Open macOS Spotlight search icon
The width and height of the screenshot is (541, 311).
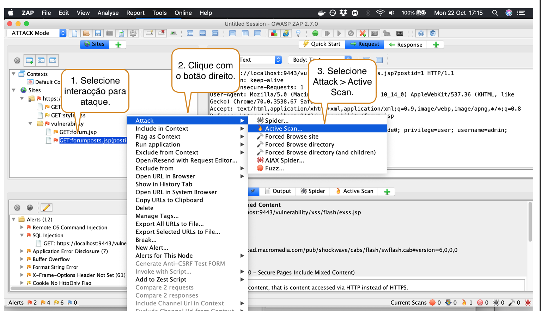(495, 13)
